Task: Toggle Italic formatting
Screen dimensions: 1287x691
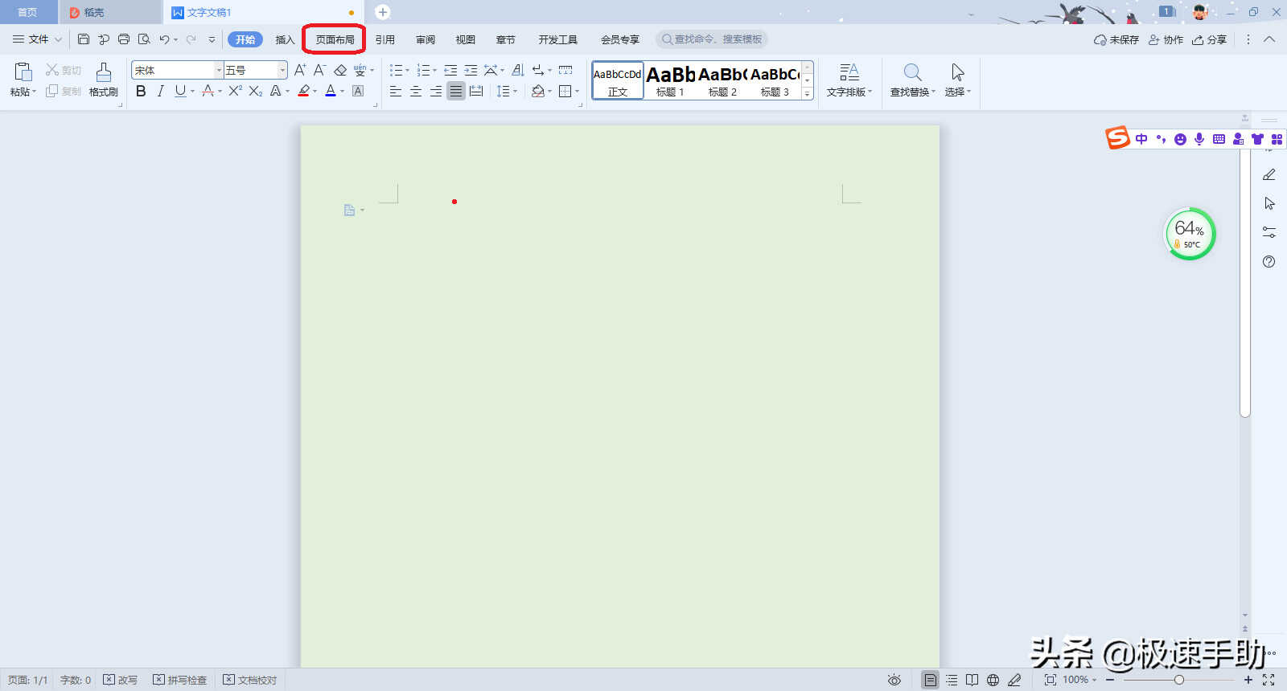Action: point(160,91)
